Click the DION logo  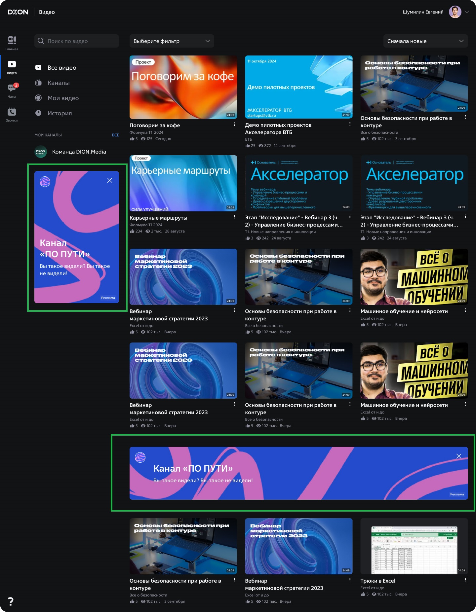(18, 12)
